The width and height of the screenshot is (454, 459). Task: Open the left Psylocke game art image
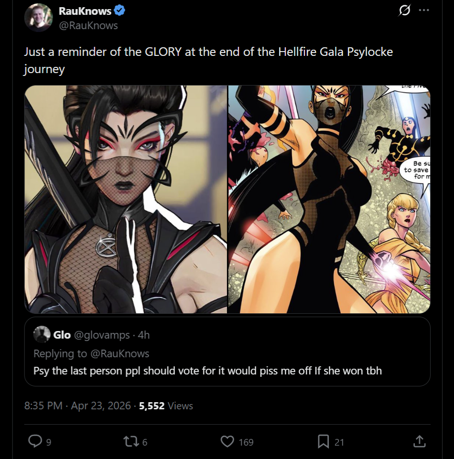pos(126,199)
